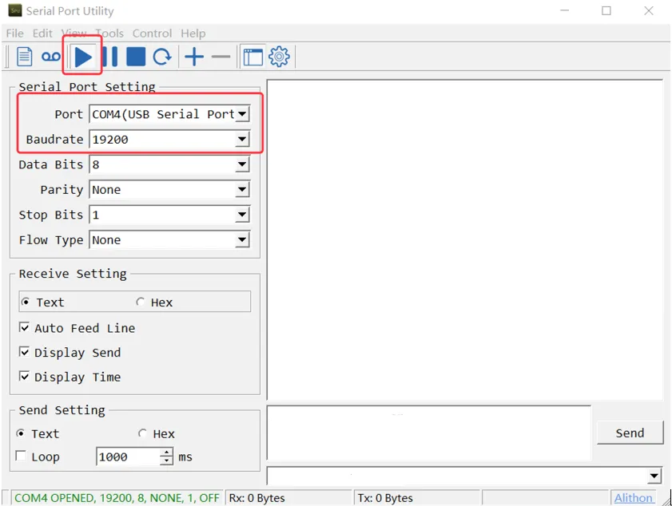Toggle the Auto Feed Line checkbox

[x=25, y=327]
